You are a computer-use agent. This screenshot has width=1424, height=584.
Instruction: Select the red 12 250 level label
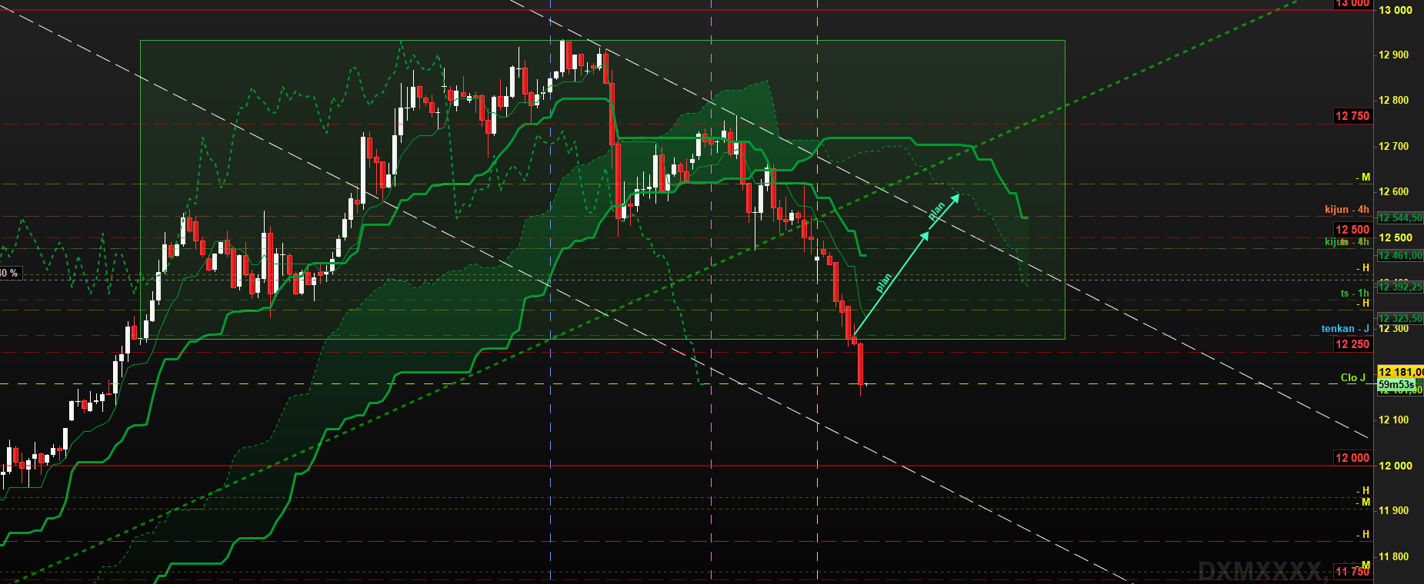coord(1352,344)
